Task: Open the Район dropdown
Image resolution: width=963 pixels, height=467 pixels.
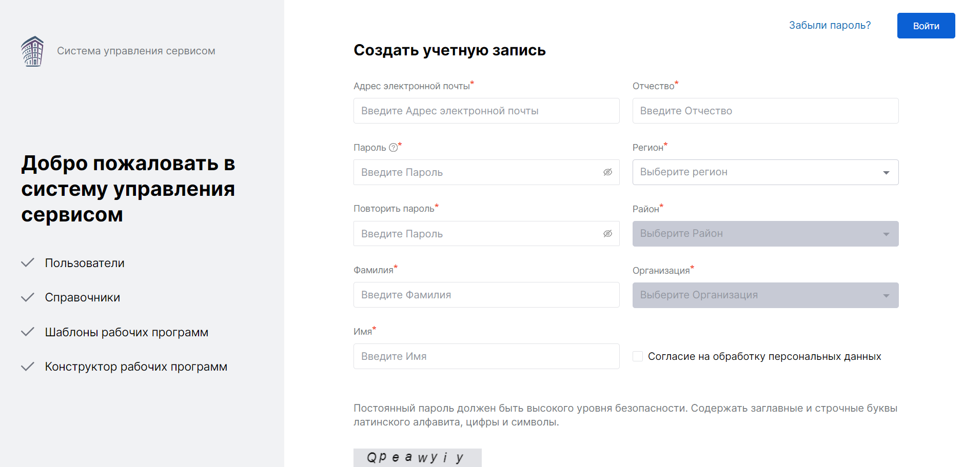Action: (765, 234)
